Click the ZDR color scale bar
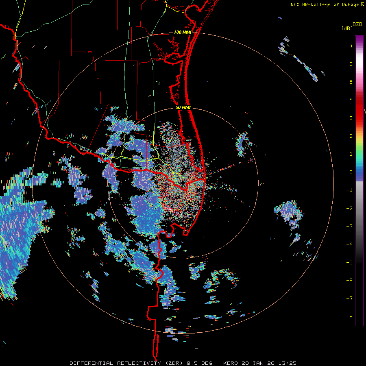Viewport: 366px width, 366px height. point(359,181)
